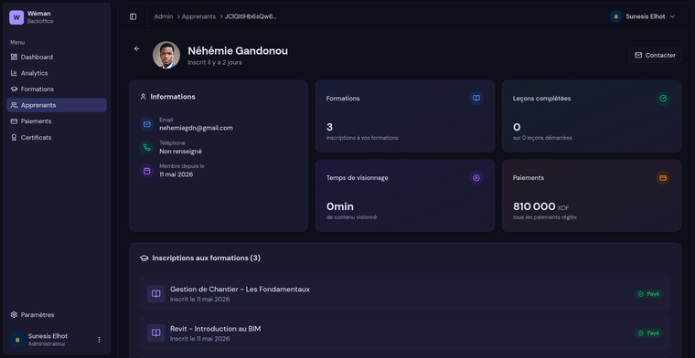Click the Apprenants breadcrumb link
The width and height of the screenshot is (695, 358).
coord(198,16)
